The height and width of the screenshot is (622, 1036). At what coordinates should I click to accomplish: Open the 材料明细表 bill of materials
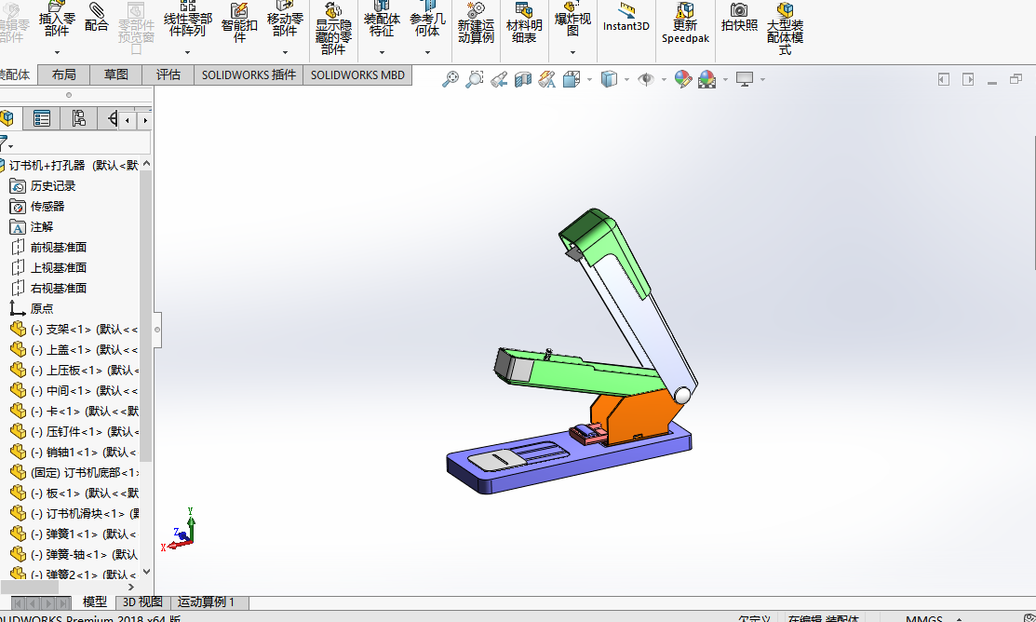[x=524, y=23]
